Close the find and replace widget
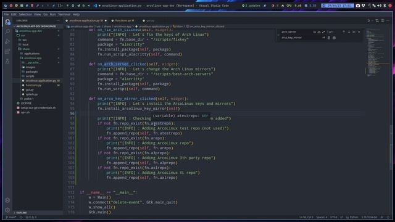 pos(359,32)
